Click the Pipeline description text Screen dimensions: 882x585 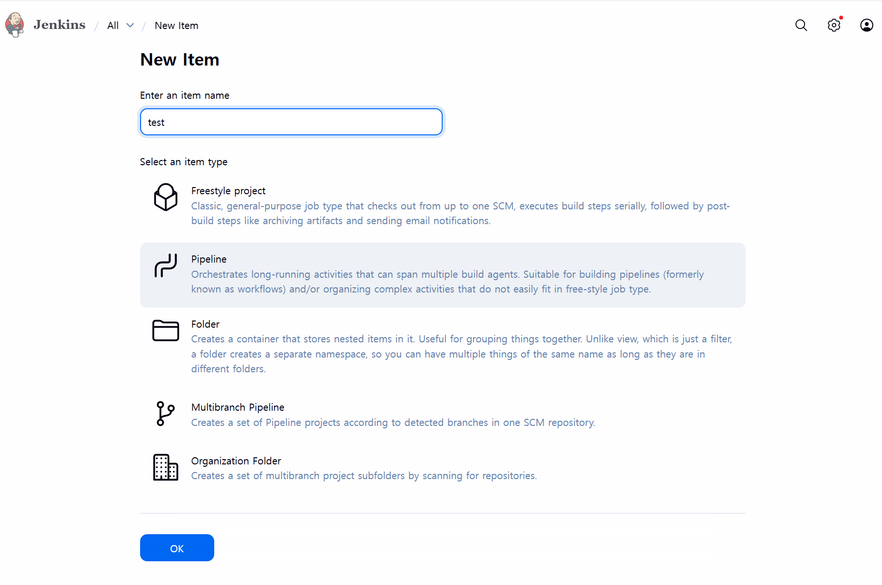click(447, 282)
